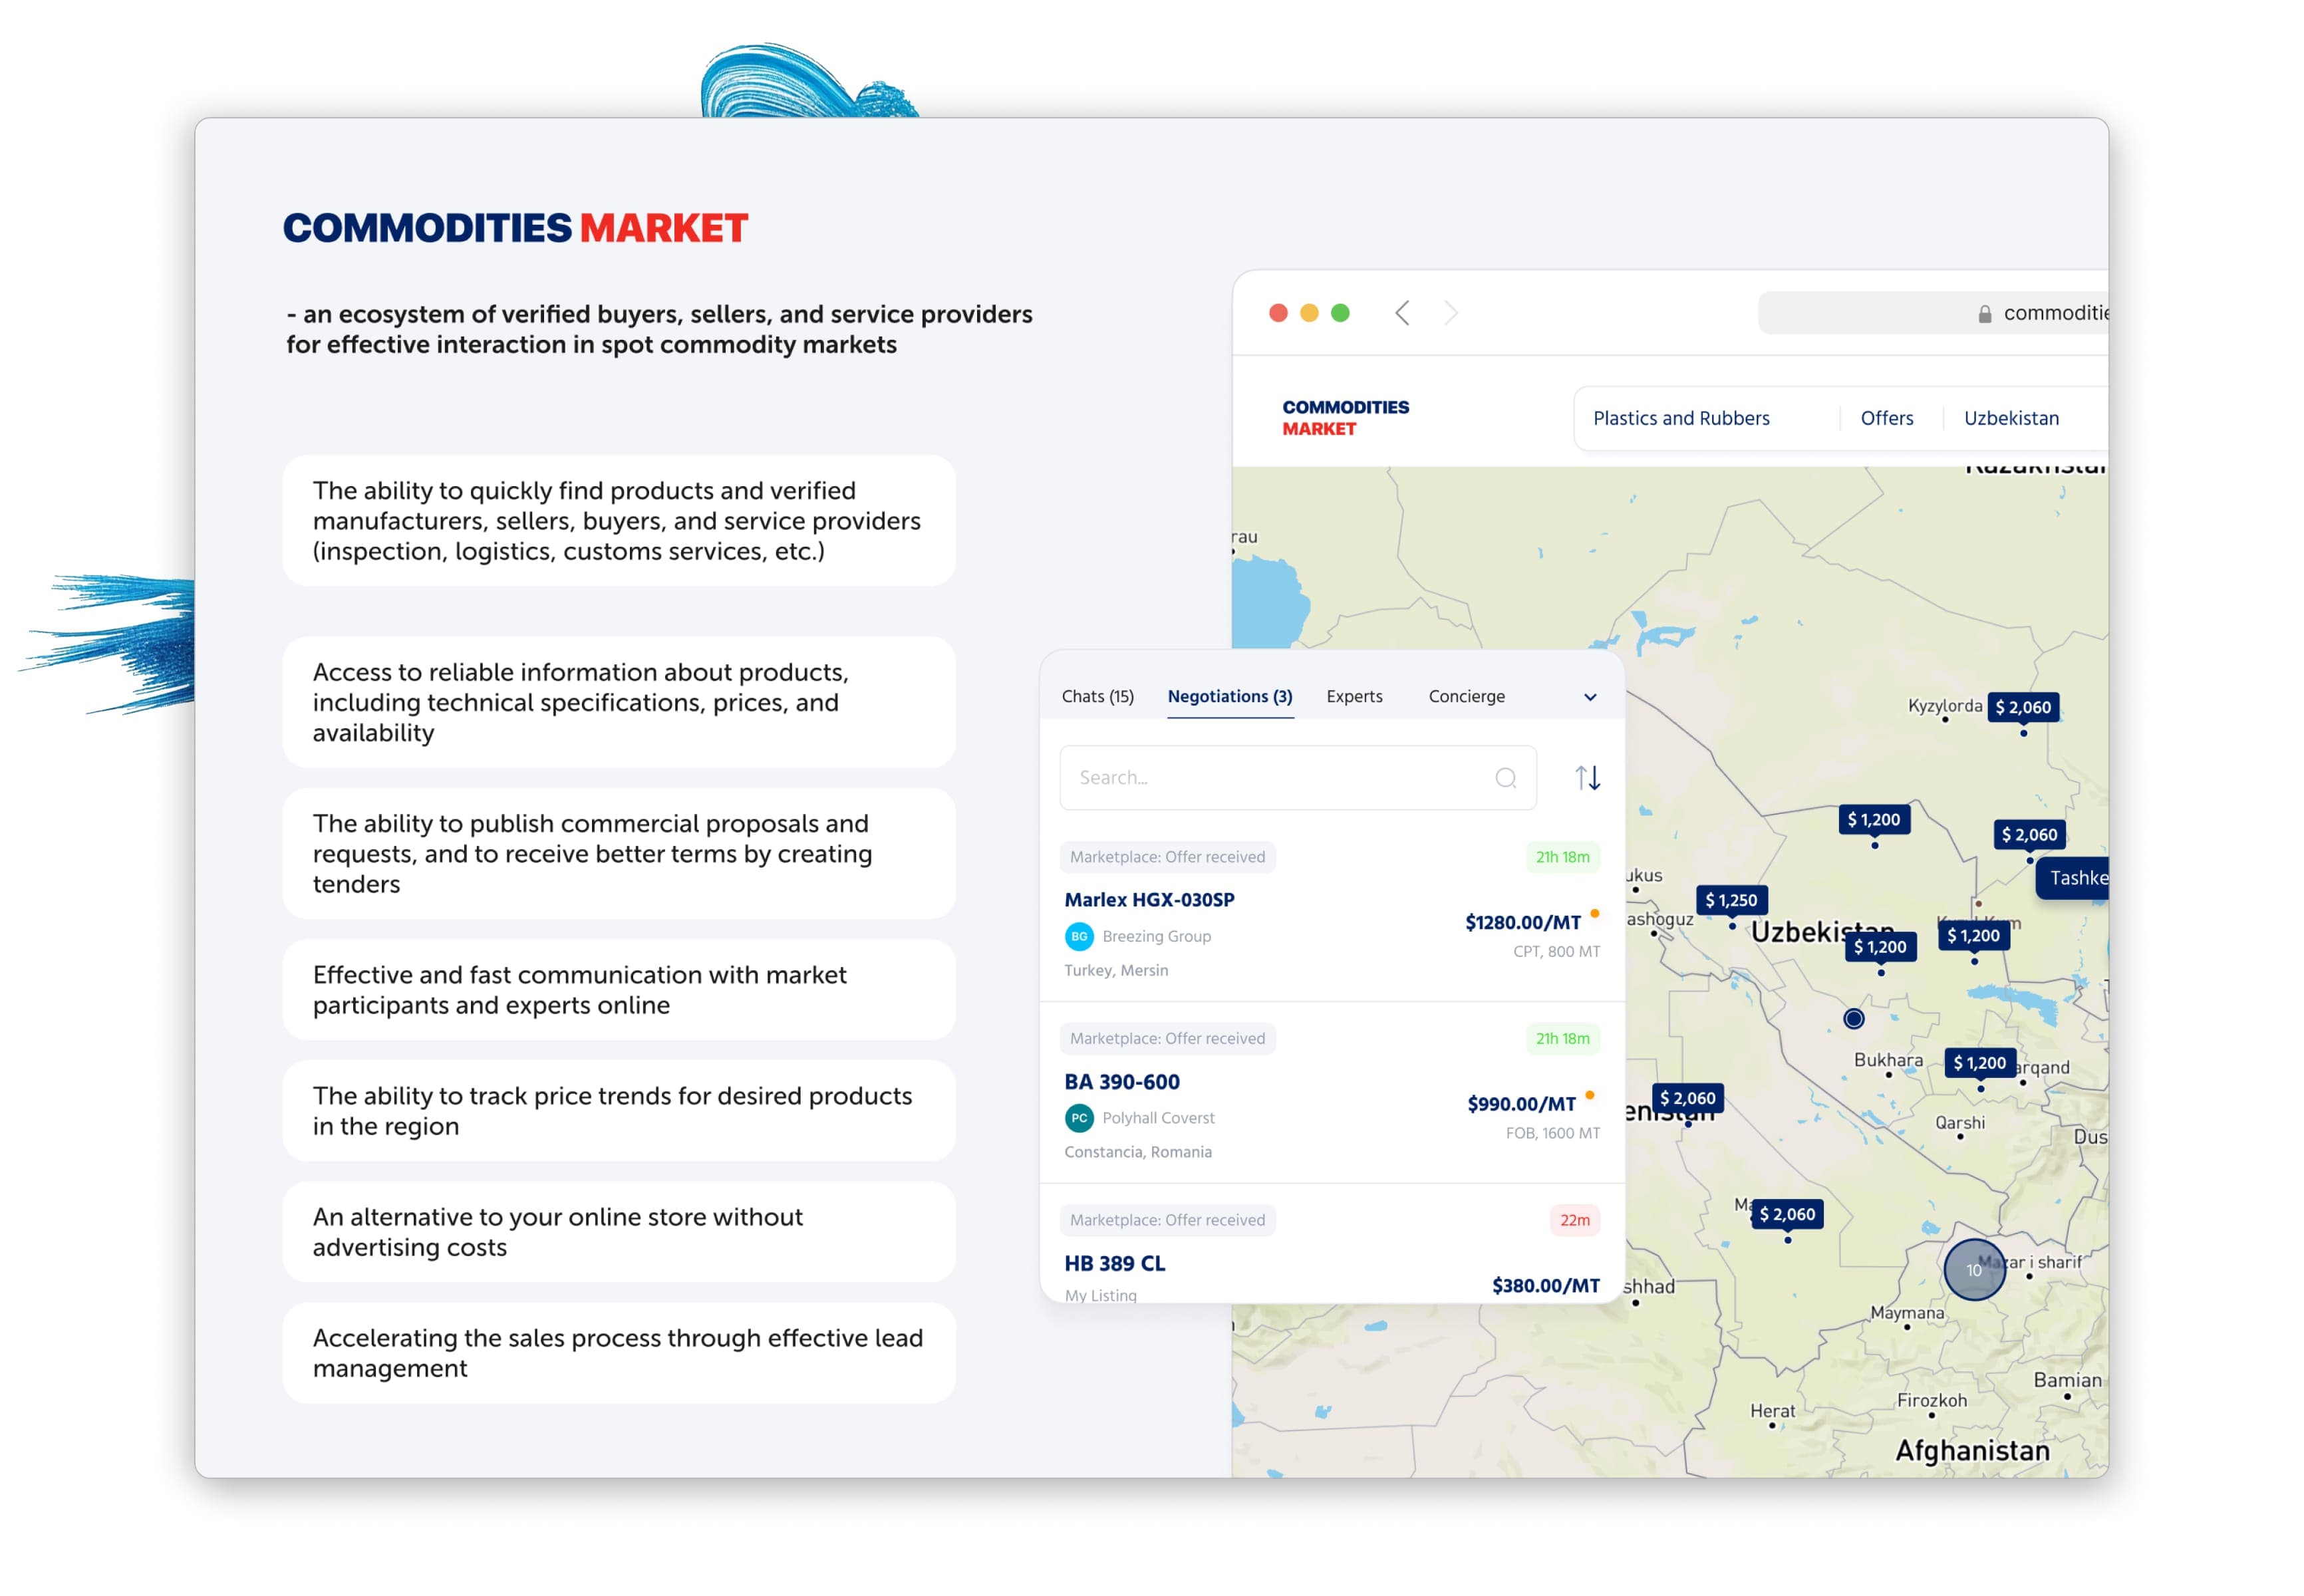Screen dimensions: 2304x1596
Task: Open the Experts tab
Action: (1354, 696)
